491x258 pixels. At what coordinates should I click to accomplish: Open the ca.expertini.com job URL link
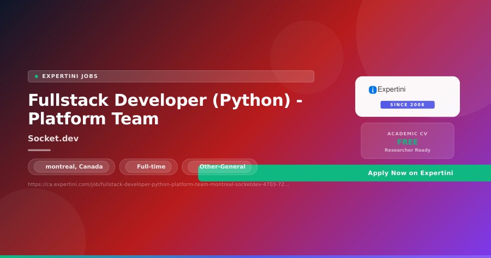coord(158,184)
